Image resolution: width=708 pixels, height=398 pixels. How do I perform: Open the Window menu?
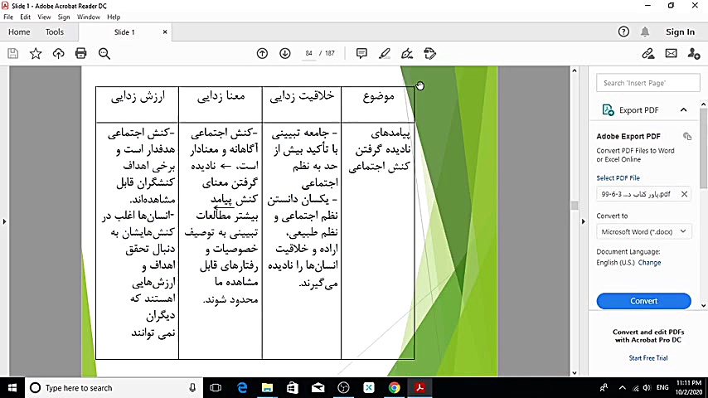89,17
